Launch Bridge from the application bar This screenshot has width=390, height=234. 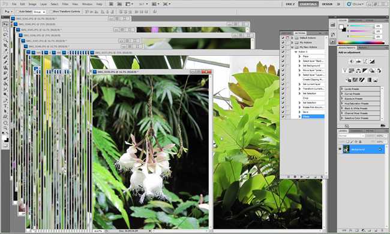point(111,4)
